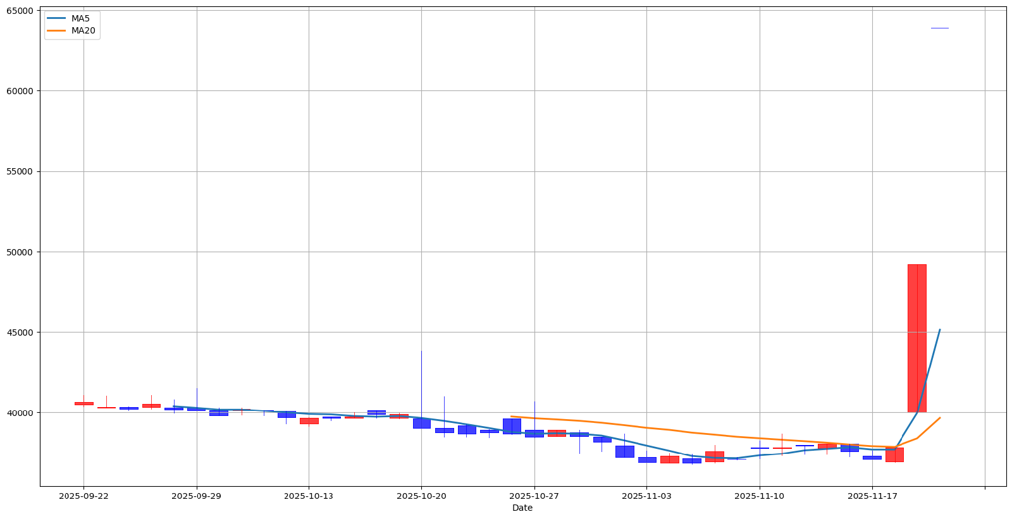Click the blue MA5 legend line swatch
1012x519 pixels.
click(x=57, y=18)
